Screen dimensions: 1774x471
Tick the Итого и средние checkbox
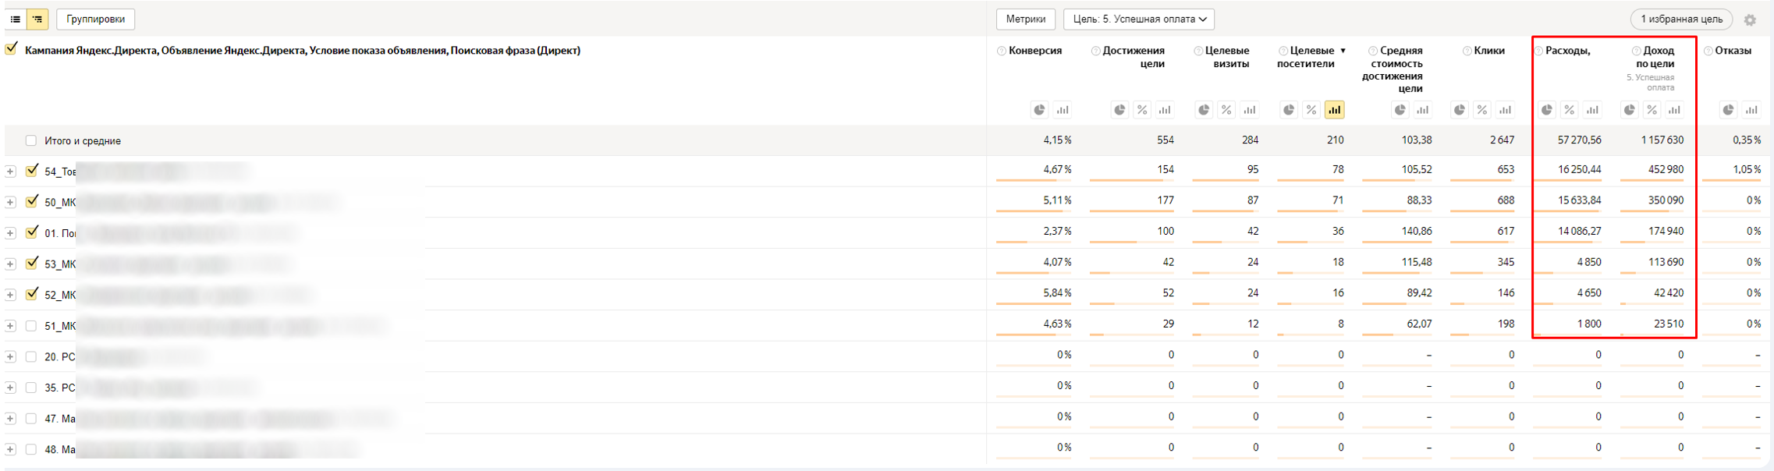click(x=31, y=141)
